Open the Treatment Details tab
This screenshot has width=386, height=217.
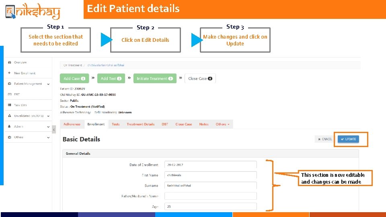(x=141, y=125)
